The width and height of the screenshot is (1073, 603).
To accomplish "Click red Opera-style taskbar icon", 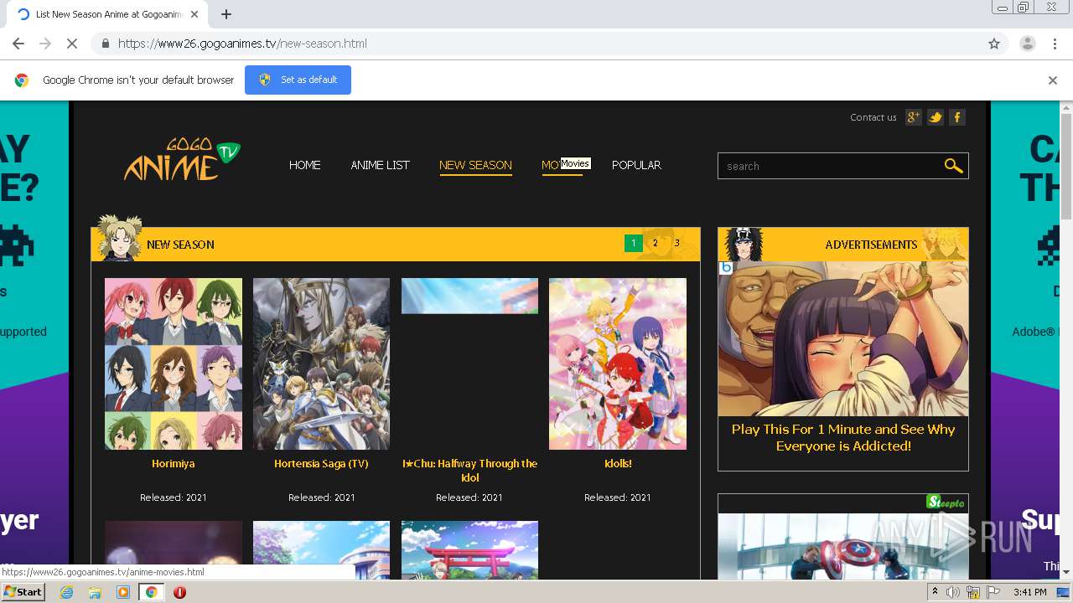I will [179, 592].
